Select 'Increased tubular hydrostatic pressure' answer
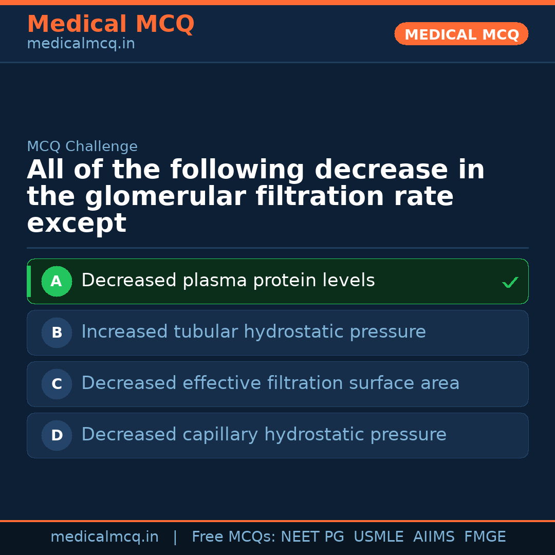Image resolution: width=555 pixels, height=555 pixels. 253,332
